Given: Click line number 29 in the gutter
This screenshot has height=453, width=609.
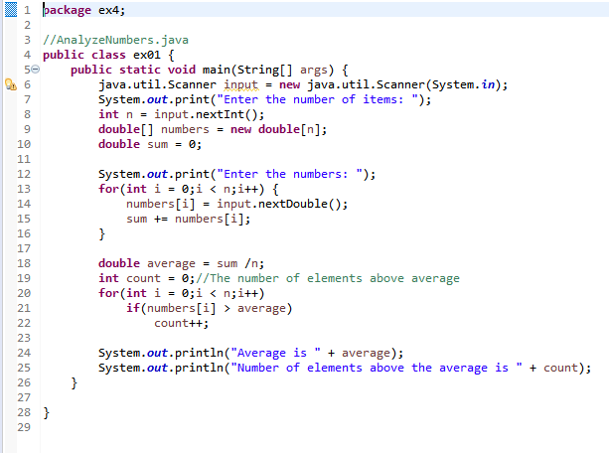Looking at the screenshot, I should (24, 427).
